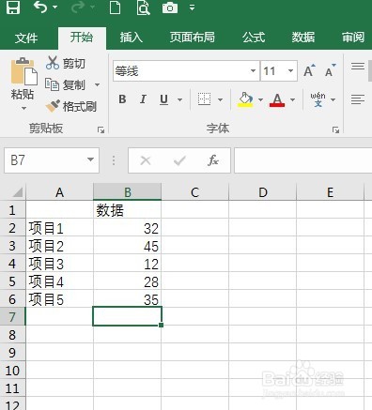The width and height of the screenshot is (372, 410).
Task: Select column A header
Action: (59, 192)
